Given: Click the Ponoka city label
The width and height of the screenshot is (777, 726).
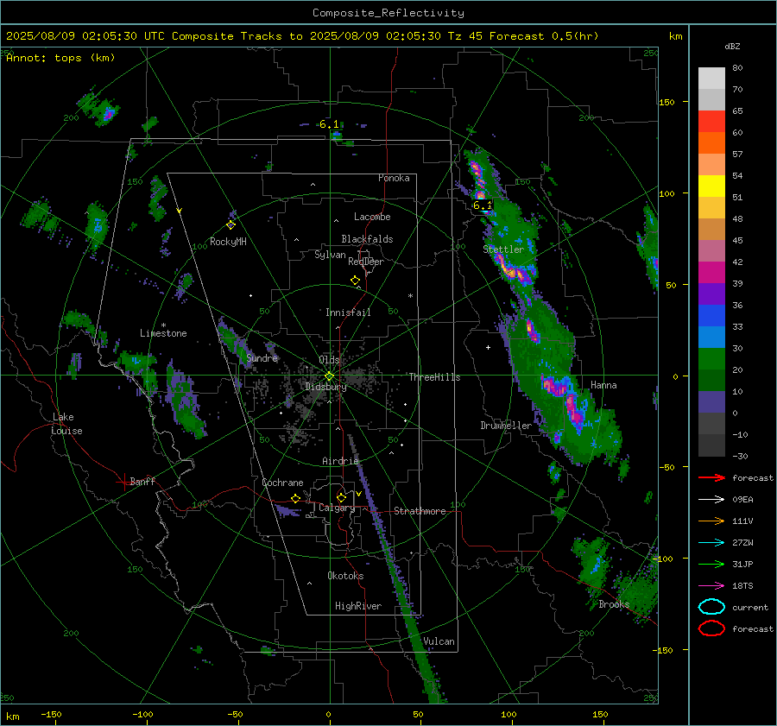Looking at the screenshot, I should pos(394,178).
